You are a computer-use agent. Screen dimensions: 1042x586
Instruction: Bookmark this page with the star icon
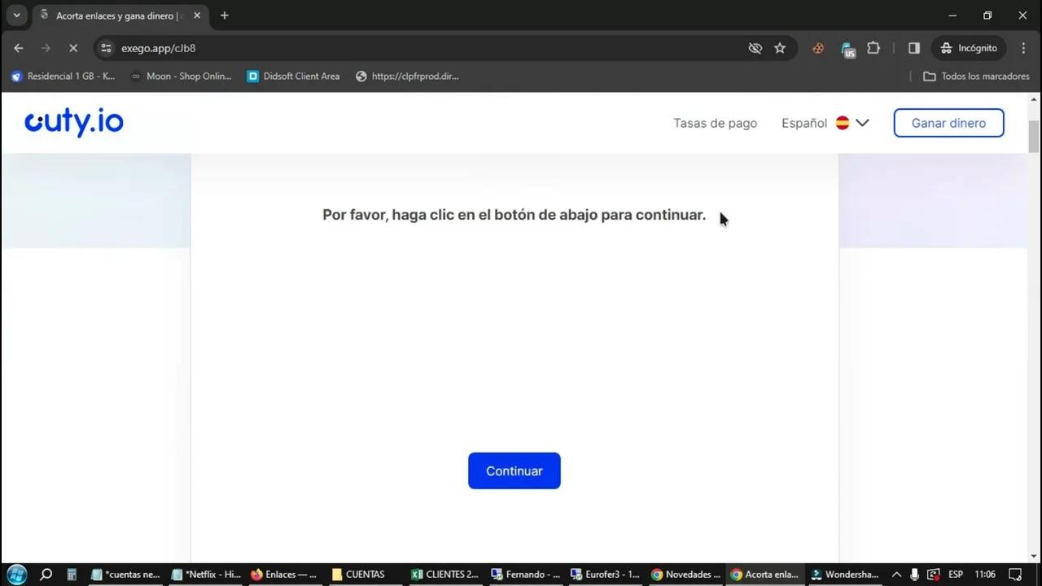click(x=779, y=48)
